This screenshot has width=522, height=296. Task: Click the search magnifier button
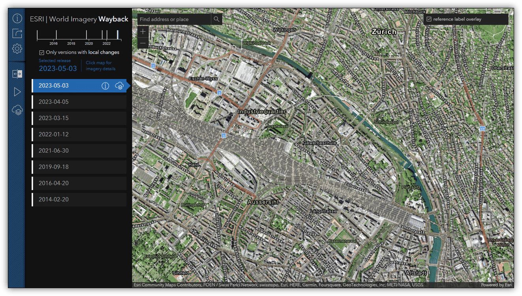coord(216,19)
